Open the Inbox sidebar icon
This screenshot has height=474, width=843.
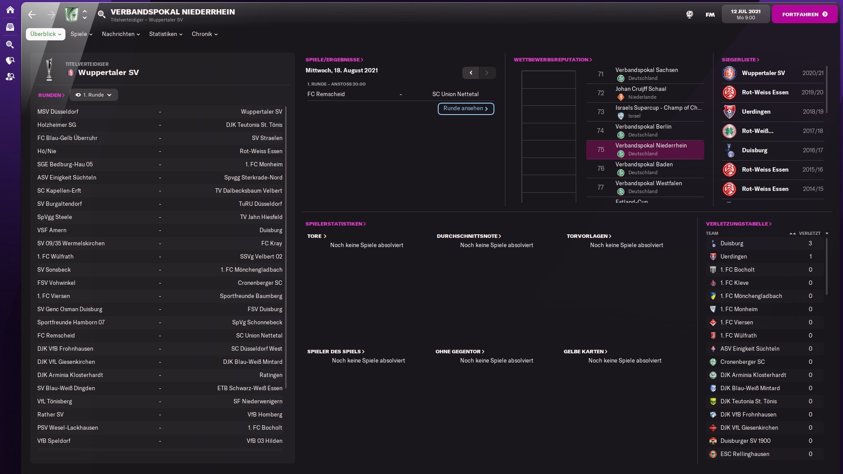pos(10,27)
